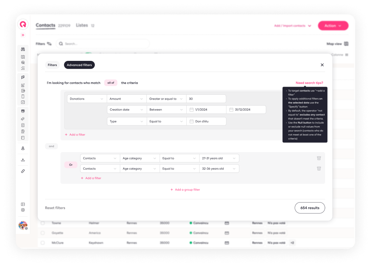The image size is (371, 266).
Task: Open the calendar icon for the 1/1/2024 start date
Action: click(x=192, y=110)
